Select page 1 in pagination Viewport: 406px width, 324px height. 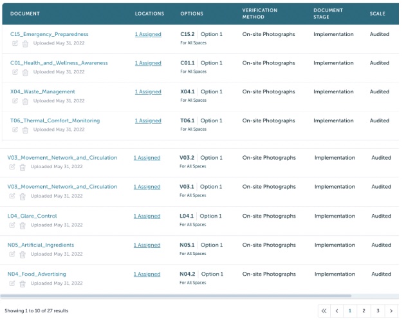click(350, 310)
